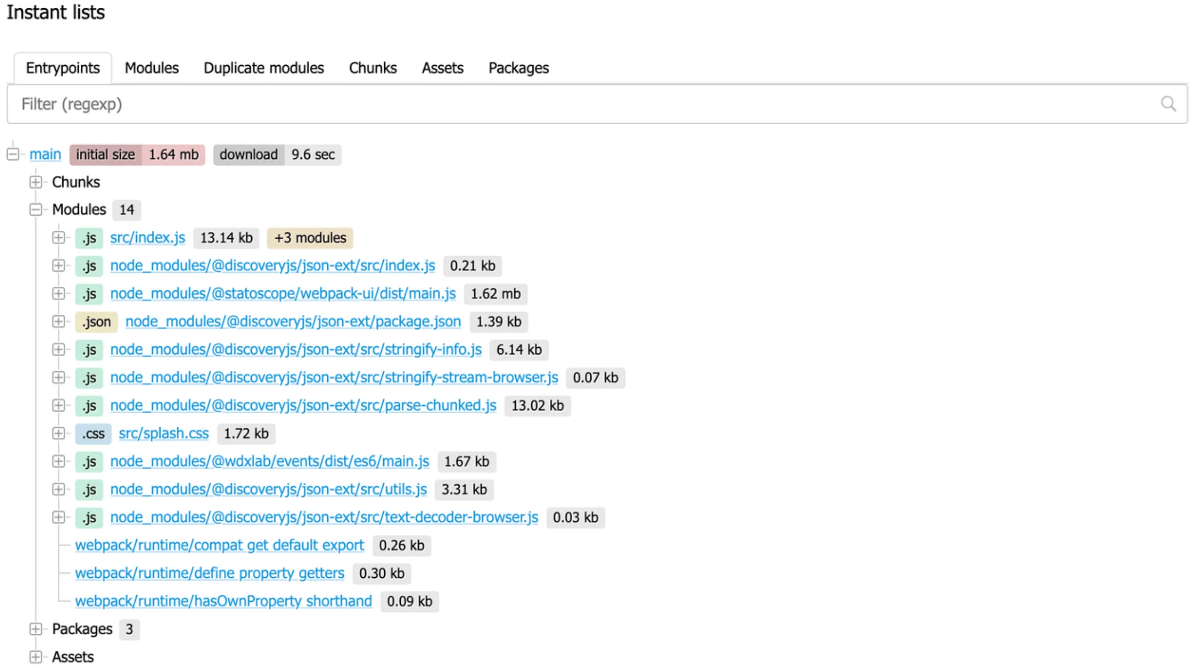Click the Modules count badge 14
The image size is (1193, 672).
tap(127, 210)
